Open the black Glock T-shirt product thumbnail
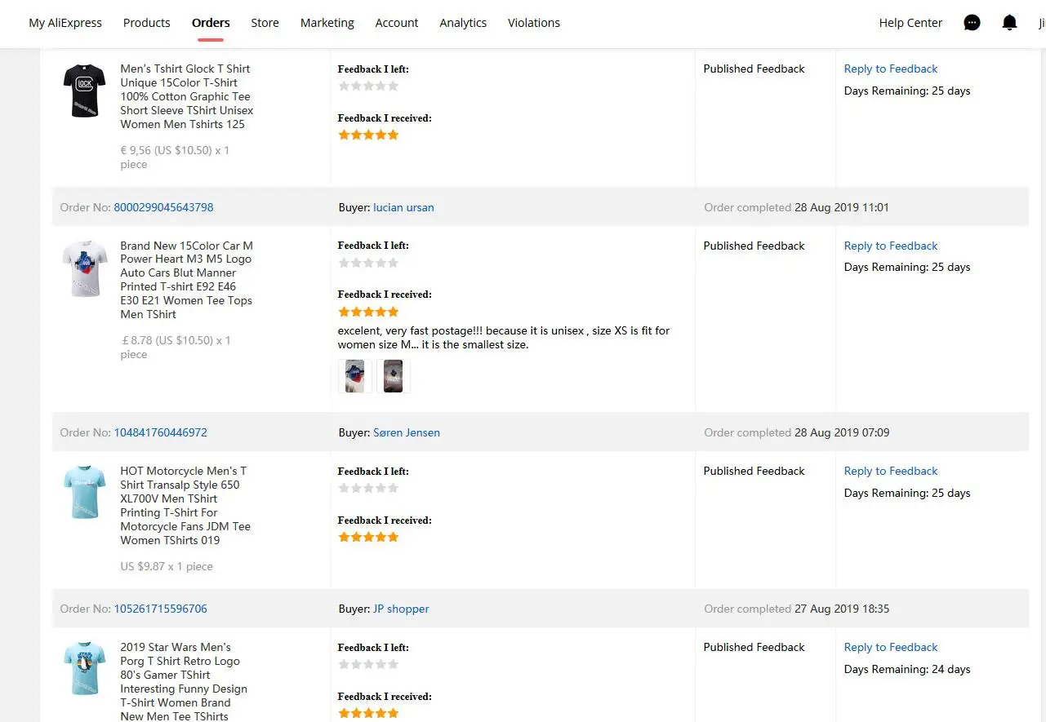Screen dimensions: 1046x722 coord(84,90)
